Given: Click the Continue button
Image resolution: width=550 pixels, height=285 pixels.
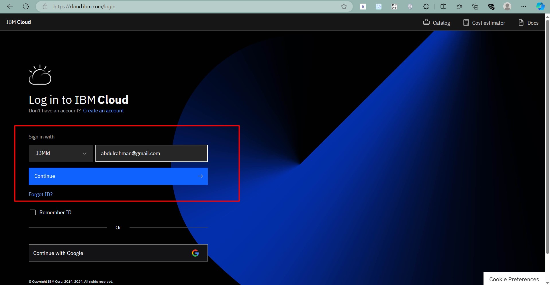Looking at the screenshot, I should tap(118, 176).
